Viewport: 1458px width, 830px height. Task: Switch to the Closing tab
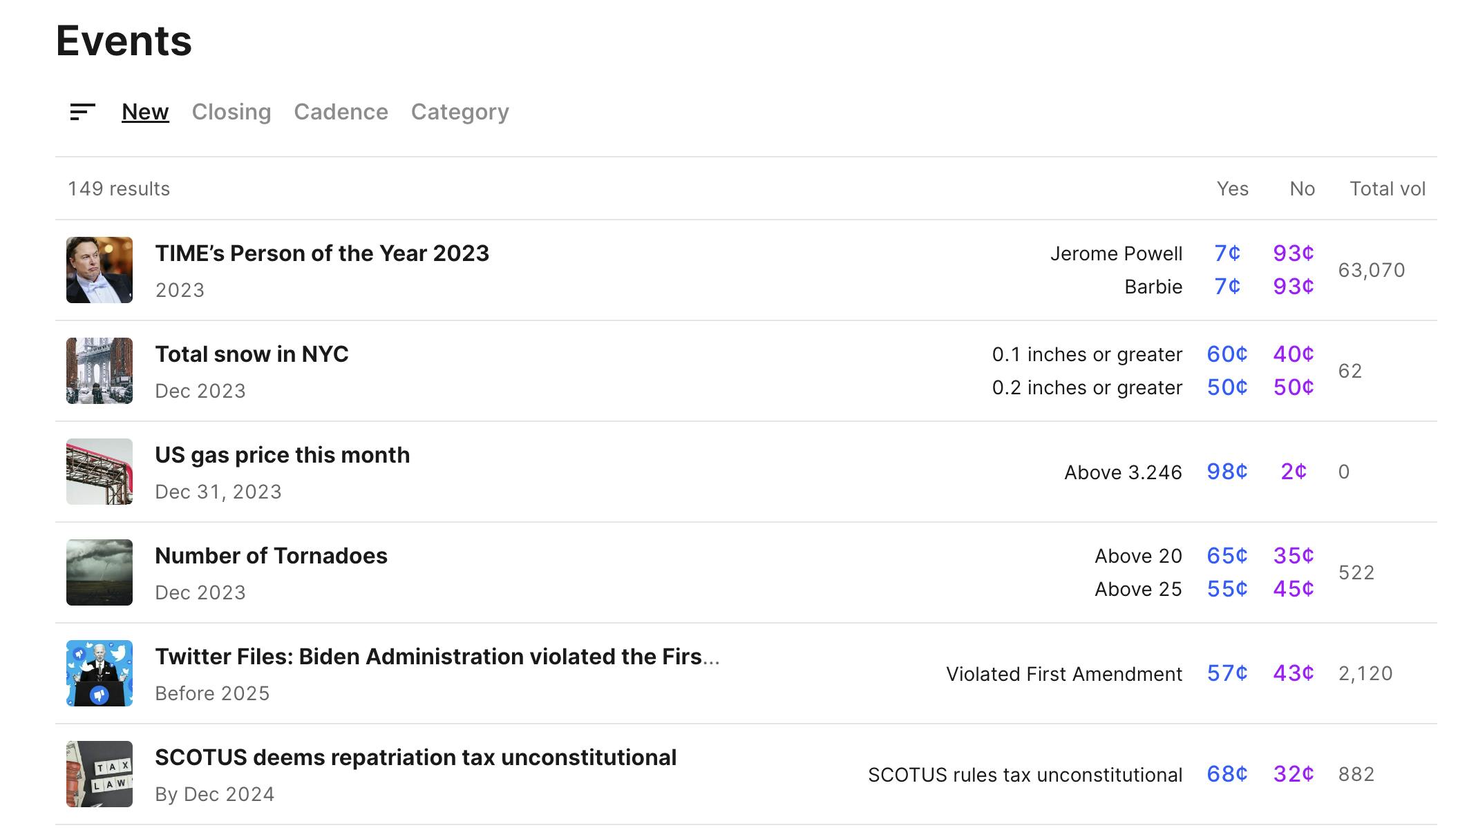231,112
